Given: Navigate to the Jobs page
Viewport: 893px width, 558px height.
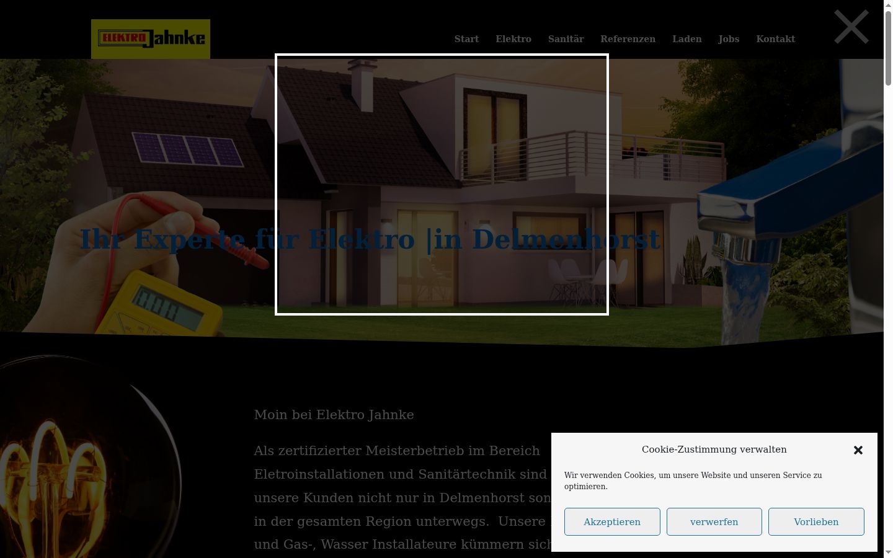Looking at the screenshot, I should 729,39.
